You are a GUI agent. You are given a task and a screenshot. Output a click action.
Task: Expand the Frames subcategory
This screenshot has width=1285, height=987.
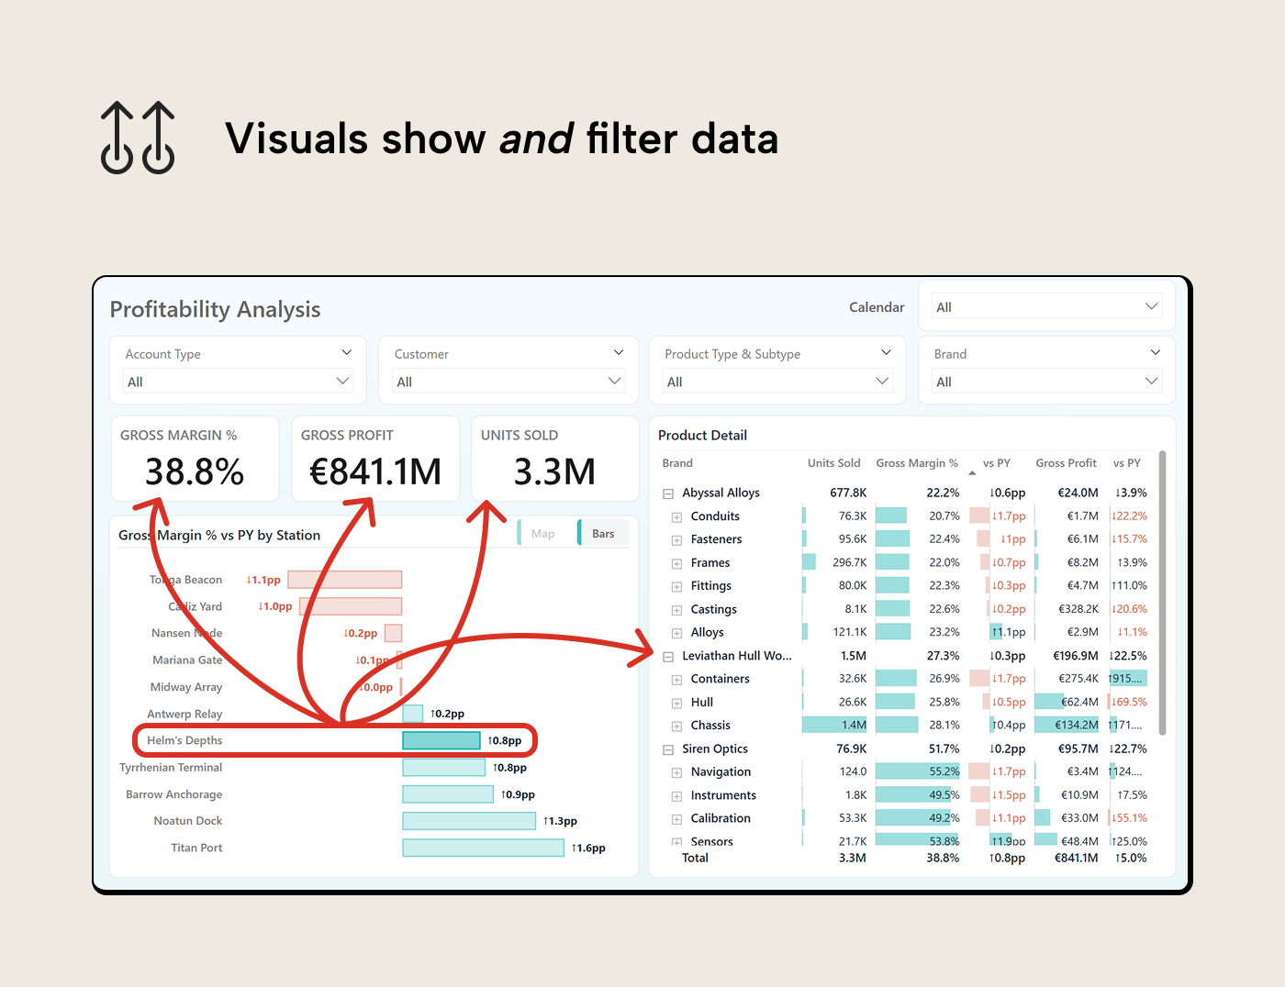click(x=676, y=561)
